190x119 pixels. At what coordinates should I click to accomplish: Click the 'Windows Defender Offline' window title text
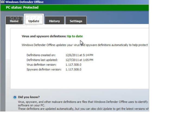pos(24,2)
